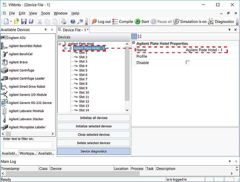This screenshot has width=240, height=182.
Task: Click the Main Log horizontal scrollbar
Action: [x=116, y=173]
